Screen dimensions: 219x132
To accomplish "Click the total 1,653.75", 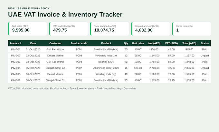I will (189, 80).
